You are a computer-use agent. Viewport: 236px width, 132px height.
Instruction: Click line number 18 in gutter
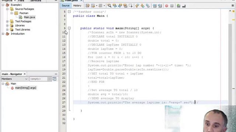(64, 65)
